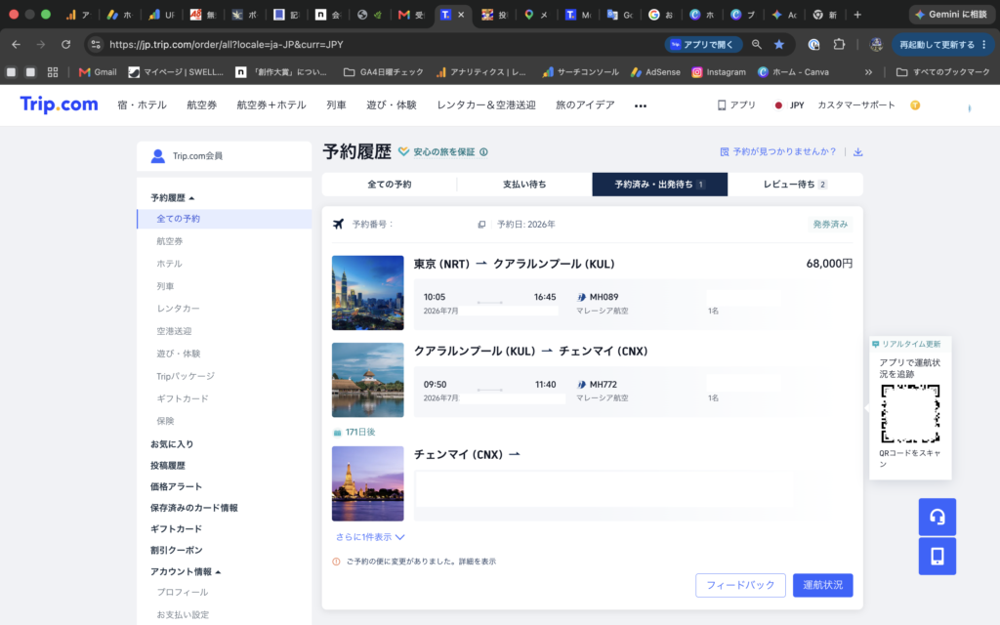Click the アプリで開く button in address bar
Image resolution: width=1000 pixels, height=625 pixels.
coord(703,45)
